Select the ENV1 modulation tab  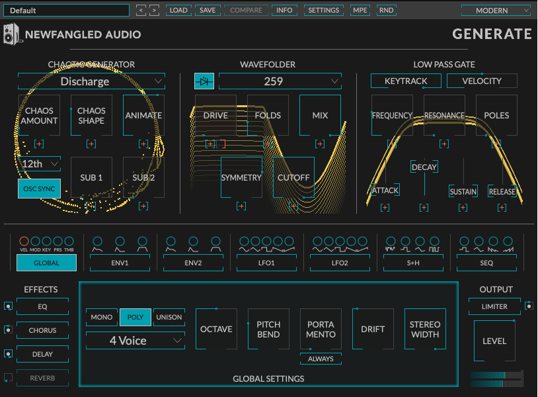(120, 263)
